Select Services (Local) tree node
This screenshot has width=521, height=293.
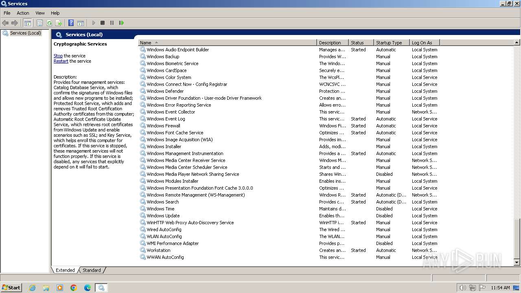pos(26,33)
